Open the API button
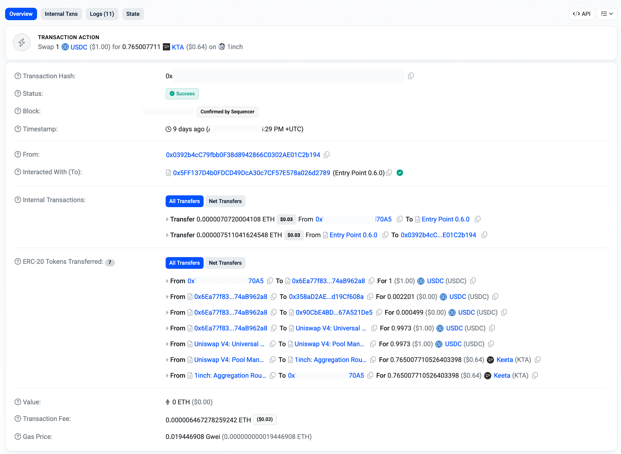This screenshot has height=454, width=621. point(581,14)
